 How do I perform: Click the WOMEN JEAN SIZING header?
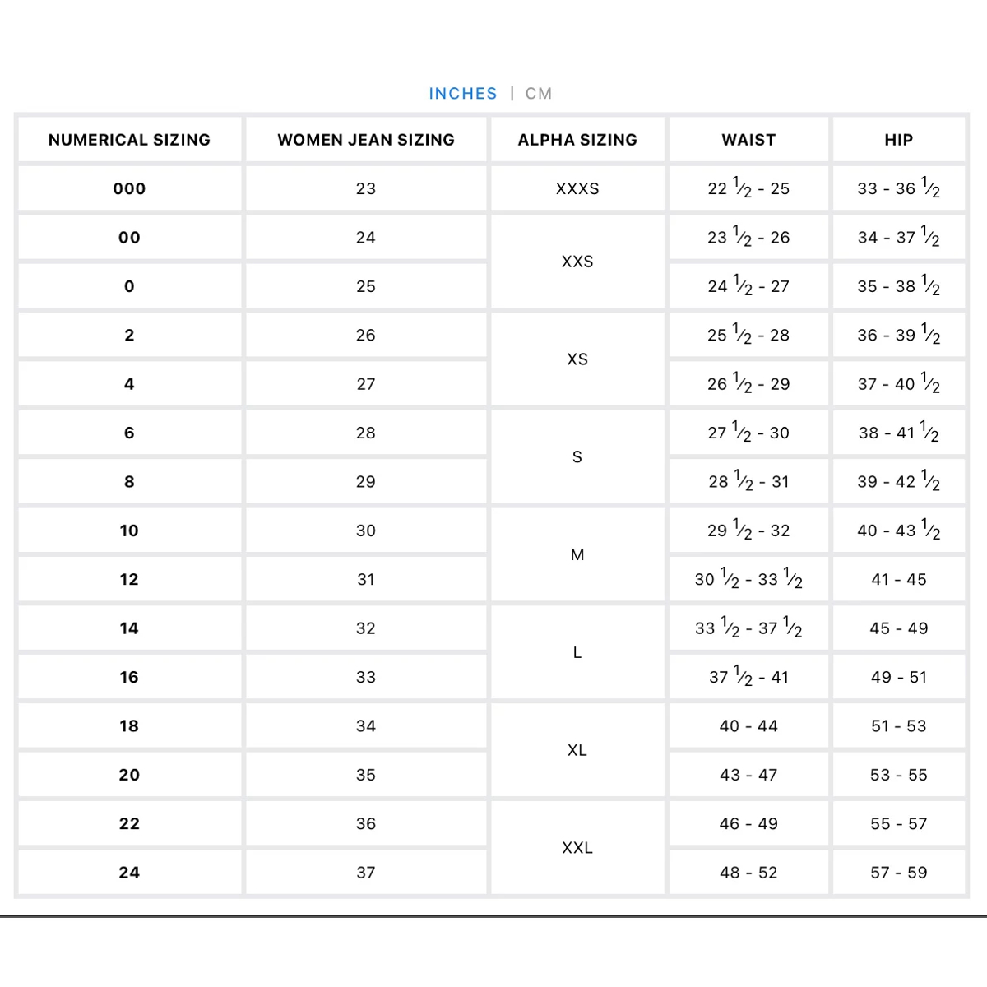(366, 140)
